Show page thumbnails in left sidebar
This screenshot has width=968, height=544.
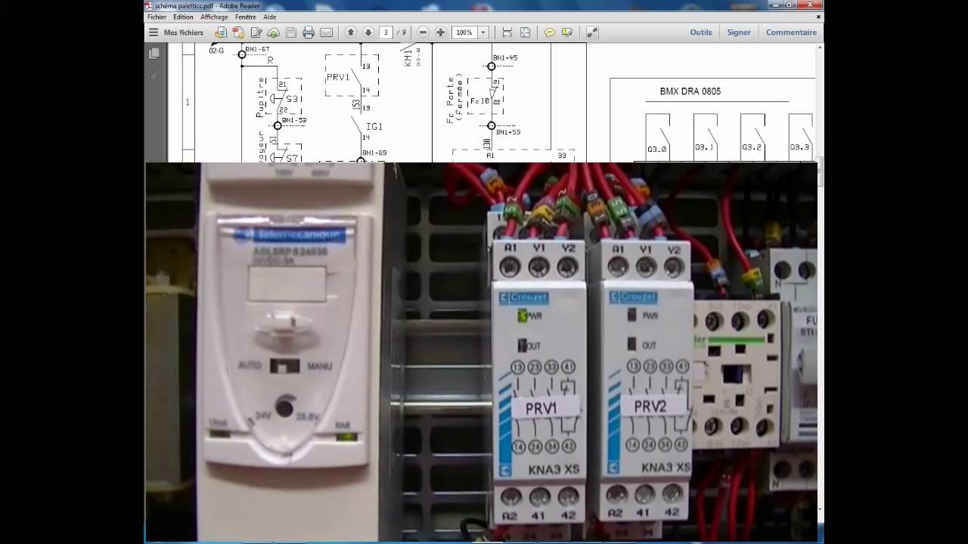tap(154, 54)
